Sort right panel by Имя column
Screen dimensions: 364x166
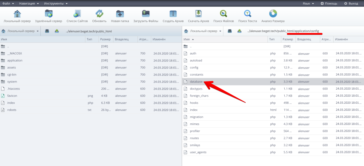(225, 39)
